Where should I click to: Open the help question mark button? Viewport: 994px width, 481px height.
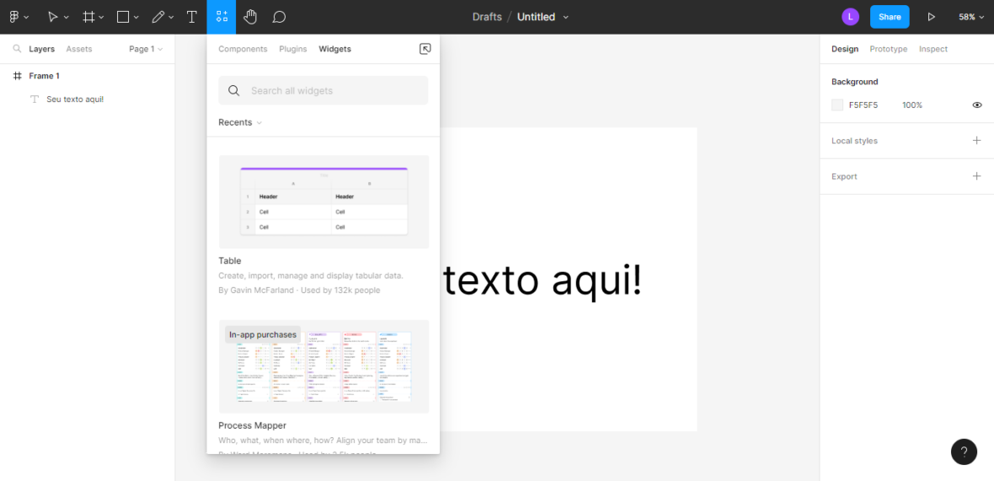pos(964,452)
